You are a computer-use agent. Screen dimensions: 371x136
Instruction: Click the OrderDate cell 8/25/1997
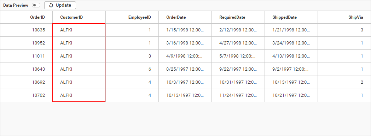click(185, 69)
